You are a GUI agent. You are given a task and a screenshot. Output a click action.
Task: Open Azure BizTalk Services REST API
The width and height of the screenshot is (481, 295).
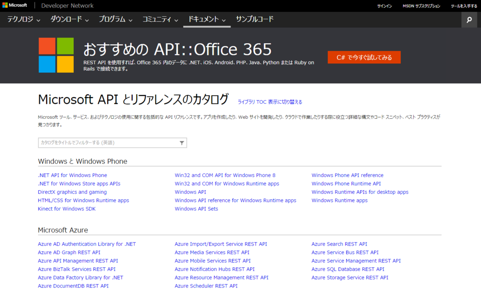[77, 269]
